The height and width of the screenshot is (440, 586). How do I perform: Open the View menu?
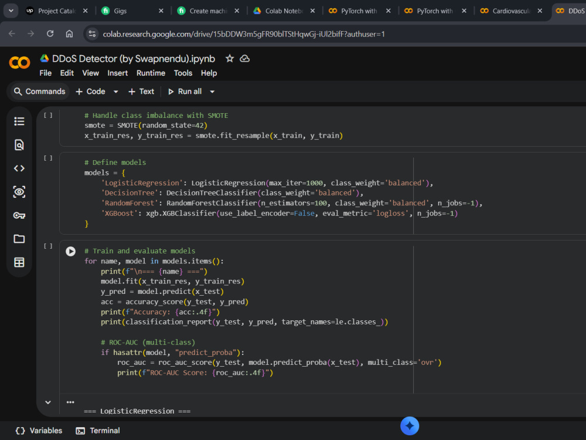coord(90,73)
